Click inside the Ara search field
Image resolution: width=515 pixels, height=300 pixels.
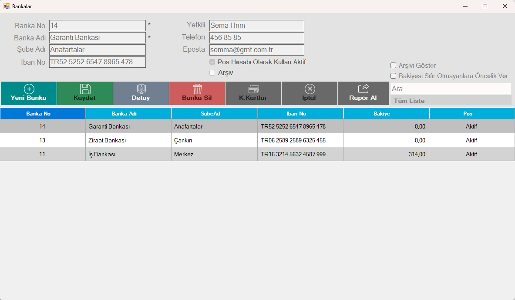coord(451,89)
